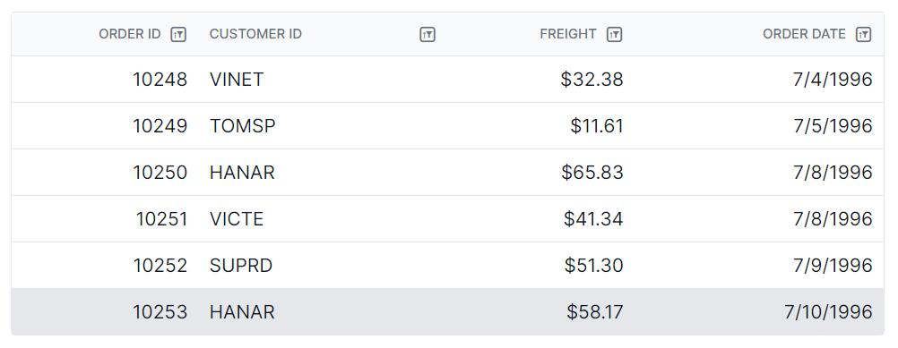Sort by the ORDER DATE column header

click(x=804, y=34)
